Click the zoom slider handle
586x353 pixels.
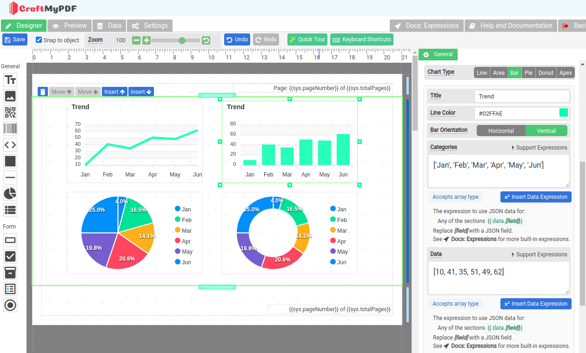[182, 40]
